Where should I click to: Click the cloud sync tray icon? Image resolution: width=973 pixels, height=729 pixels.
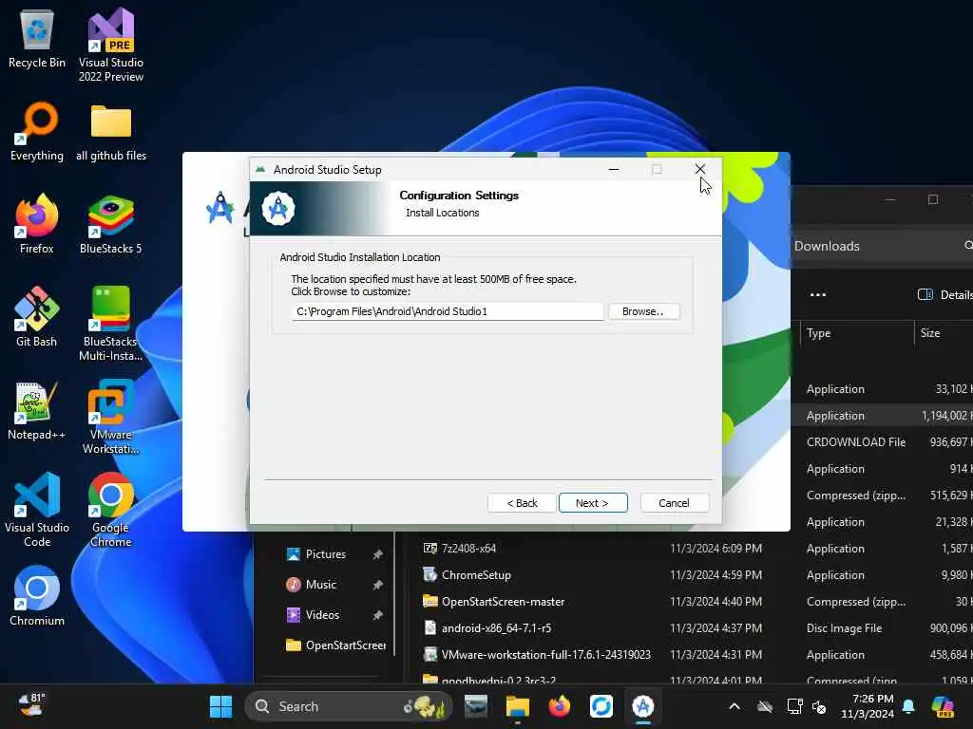[x=765, y=706]
